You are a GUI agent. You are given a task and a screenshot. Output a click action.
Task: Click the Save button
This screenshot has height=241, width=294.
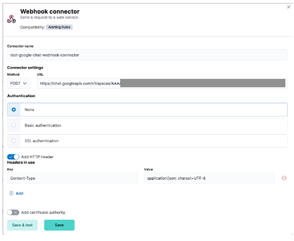[59, 225]
